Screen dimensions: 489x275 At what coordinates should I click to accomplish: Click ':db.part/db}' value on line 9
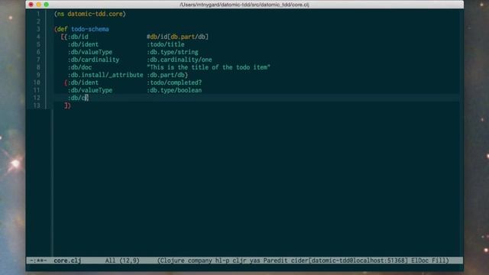pyautogui.click(x=167, y=75)
